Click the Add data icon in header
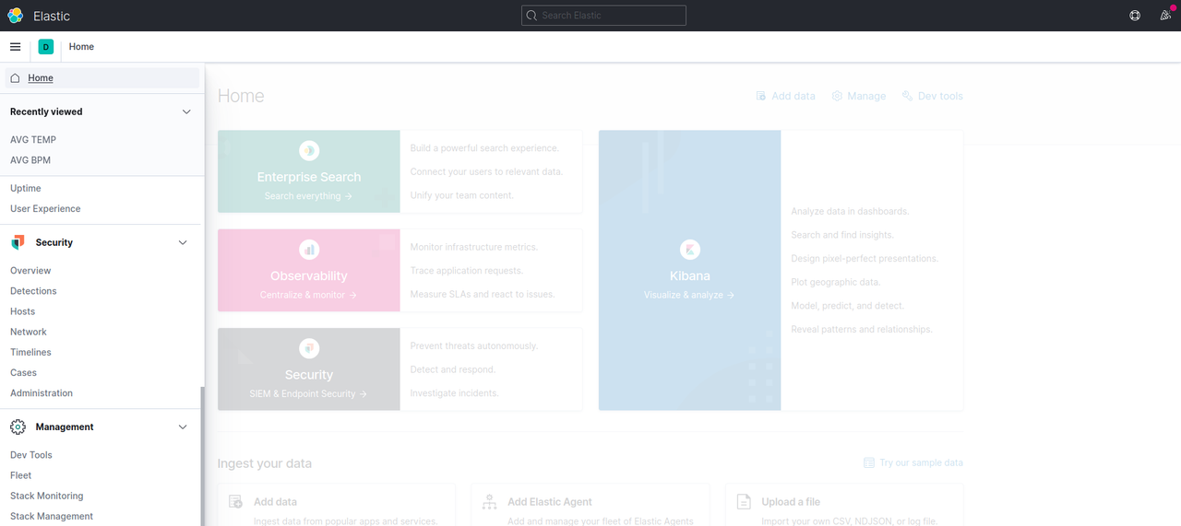Image resolution: width=1181 pixels, height=526 pixels. [761, 96]
